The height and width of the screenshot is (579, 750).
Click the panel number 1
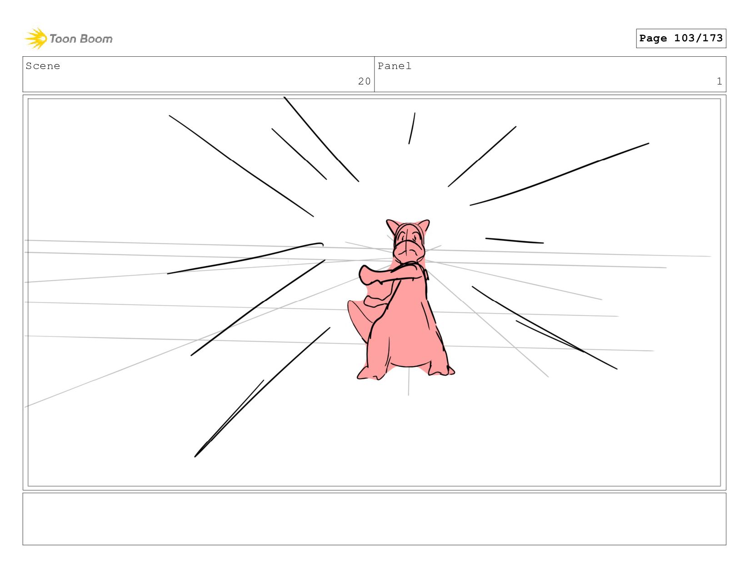(x=719, y=81)
